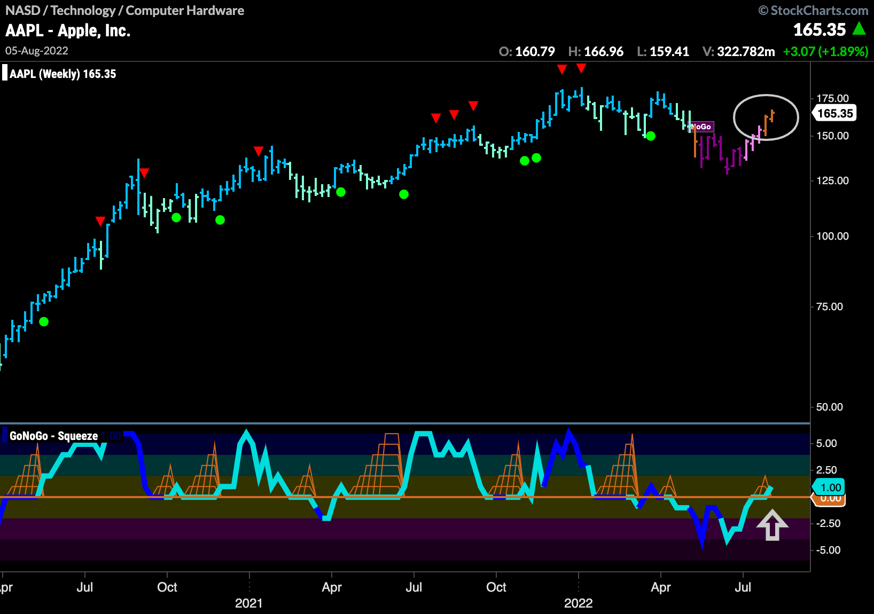This screenshot has width=874, height=614.
Task: Click the green dot beside the spring 2022 bars
Action: point(651,136)
